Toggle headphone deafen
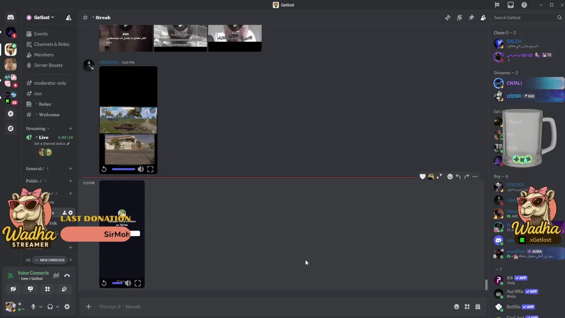Viewport: 565px width, 318px height. coord(50,307)
